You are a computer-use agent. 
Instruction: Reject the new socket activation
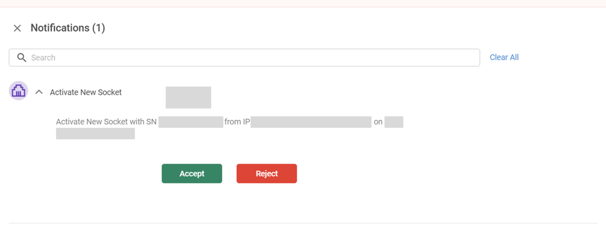pyautogui.click(x=267, y=173)
